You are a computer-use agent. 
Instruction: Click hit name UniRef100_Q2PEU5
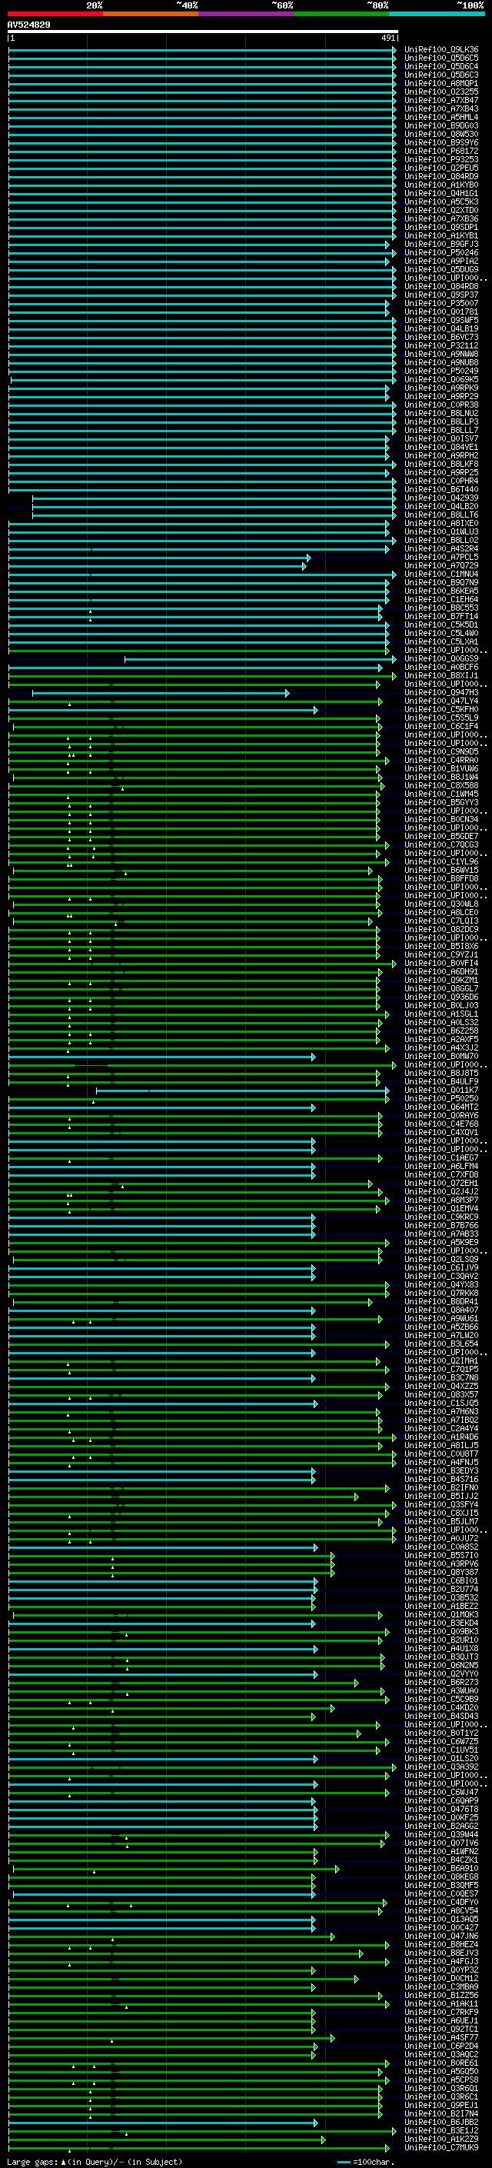coord(441,168)
